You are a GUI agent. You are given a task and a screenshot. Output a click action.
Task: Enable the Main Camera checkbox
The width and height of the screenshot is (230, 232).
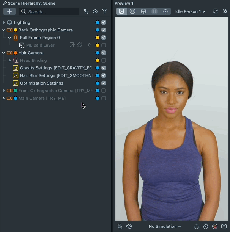pyautogui.click(x=104, y=98)
